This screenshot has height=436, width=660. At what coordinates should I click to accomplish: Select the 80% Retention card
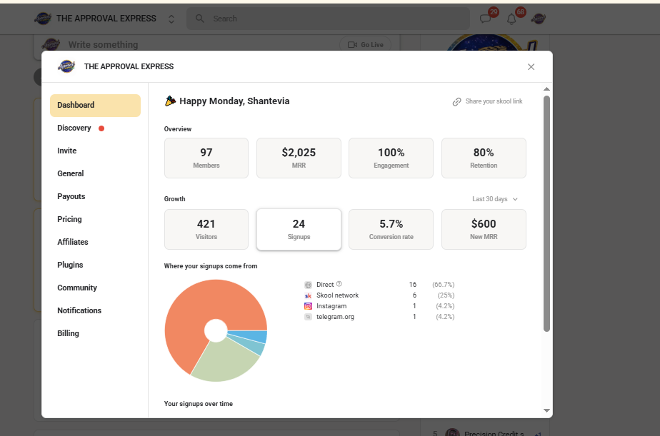click(x=484, y=158)
